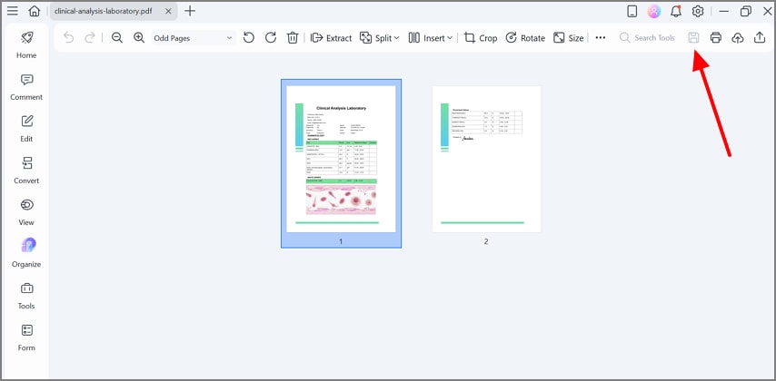Screen dimensions: 776x381
Task: Close the clinical-analysis-laboratory.pdf tab
Action: point(168,11)
